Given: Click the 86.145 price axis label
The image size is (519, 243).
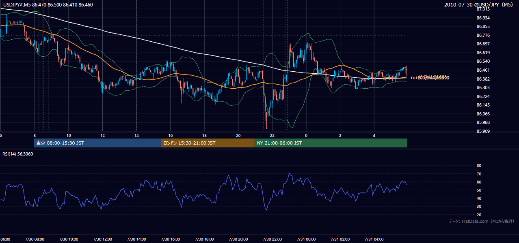Looking at the screenshot, I should tap(483, 105).
